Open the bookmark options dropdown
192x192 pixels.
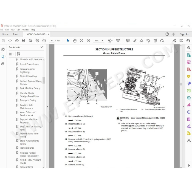coord(12,54)
